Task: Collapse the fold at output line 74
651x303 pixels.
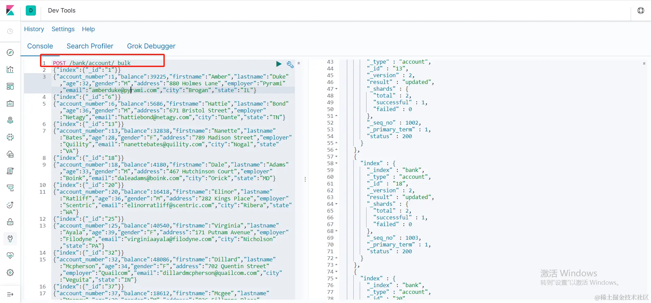Action: pos(336,272)
